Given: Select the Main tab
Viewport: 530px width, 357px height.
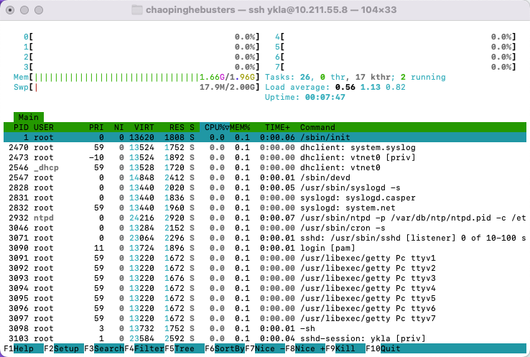Looking at the screenshot, I should pyautogui.click(x=29, y=117).
